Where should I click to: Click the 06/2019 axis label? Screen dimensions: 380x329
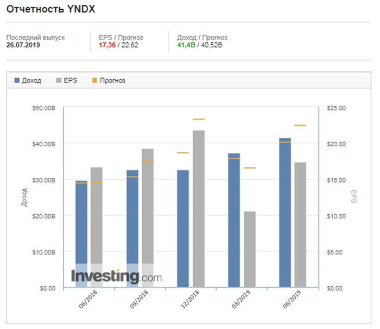pos(292,299)
